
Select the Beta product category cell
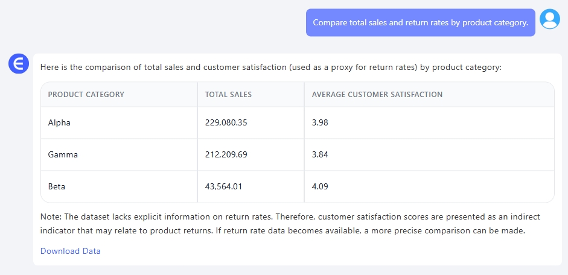point(57,186)
